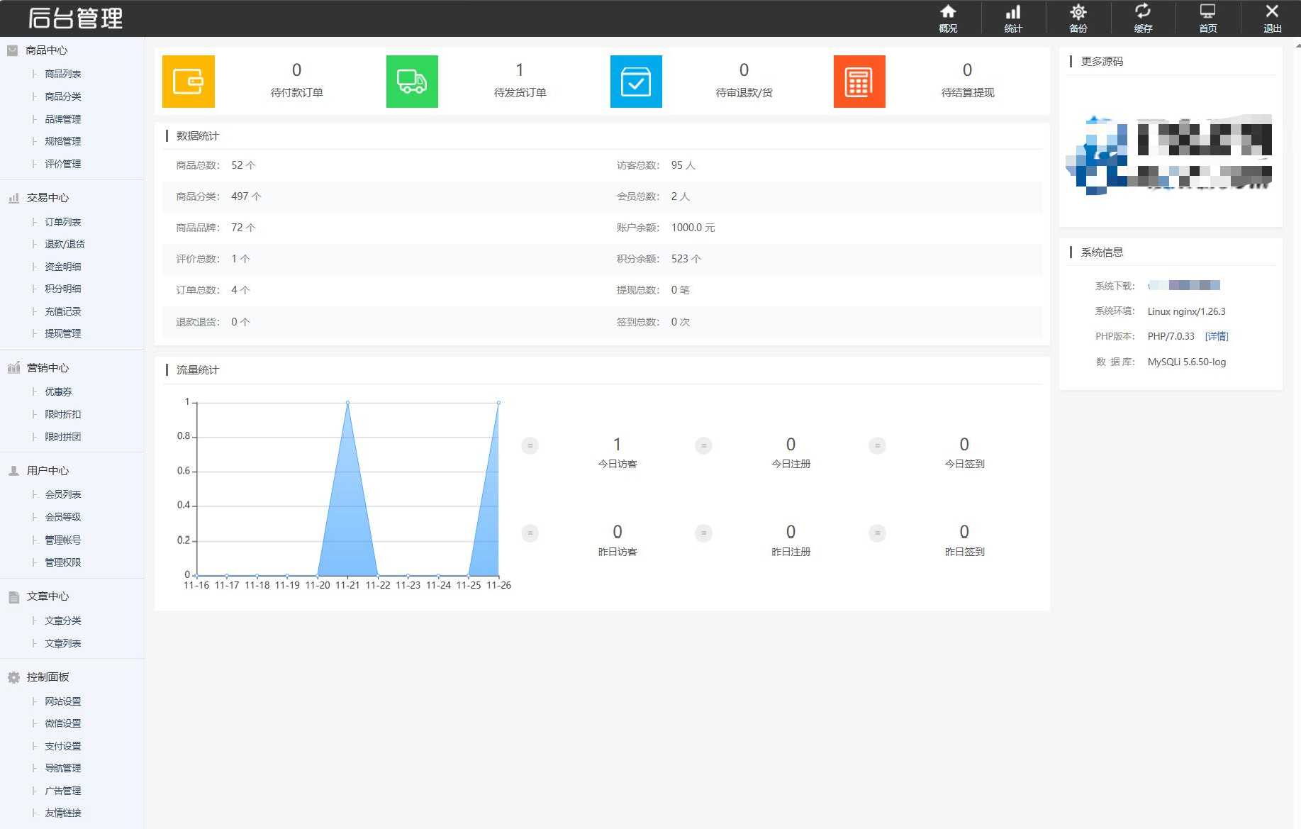Click the orange calculator 待结算提现 icon
Screen dimensions: 1301x829
[x=859, y=82]
